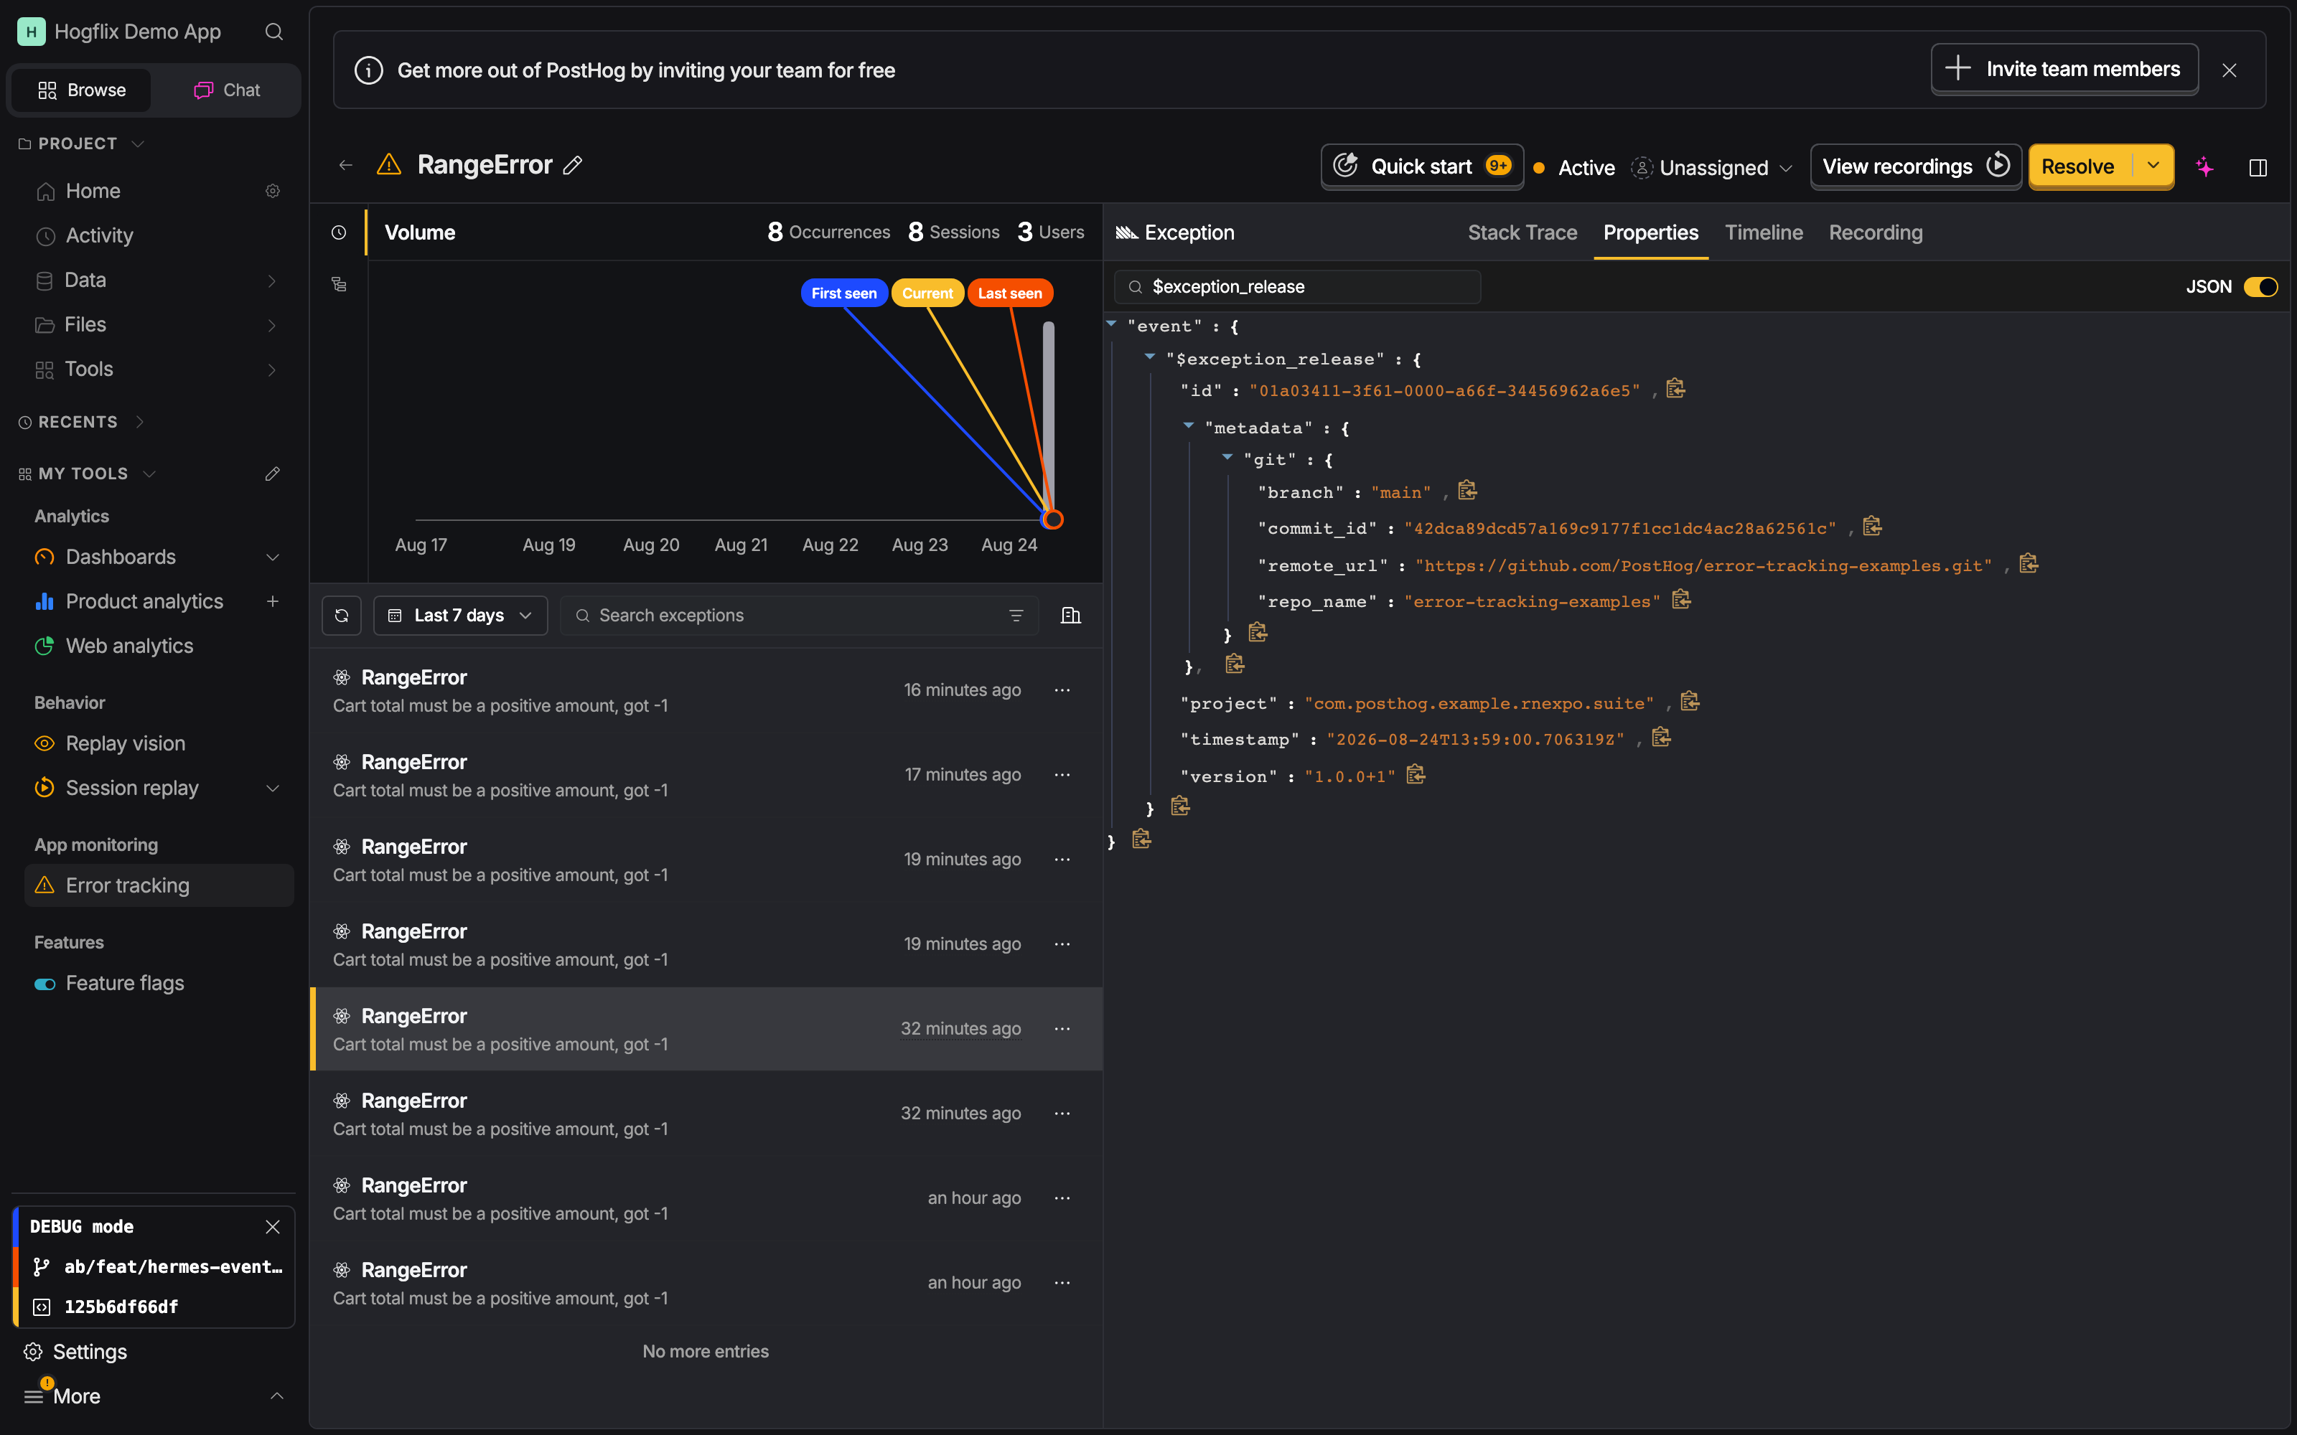2297x1435 pixels.
Task: Click the tree view icon below the clock
Action: (x=339, y=284)
